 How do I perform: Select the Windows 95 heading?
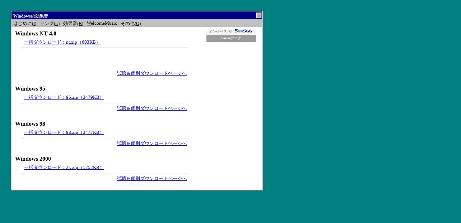coord(30,89)
